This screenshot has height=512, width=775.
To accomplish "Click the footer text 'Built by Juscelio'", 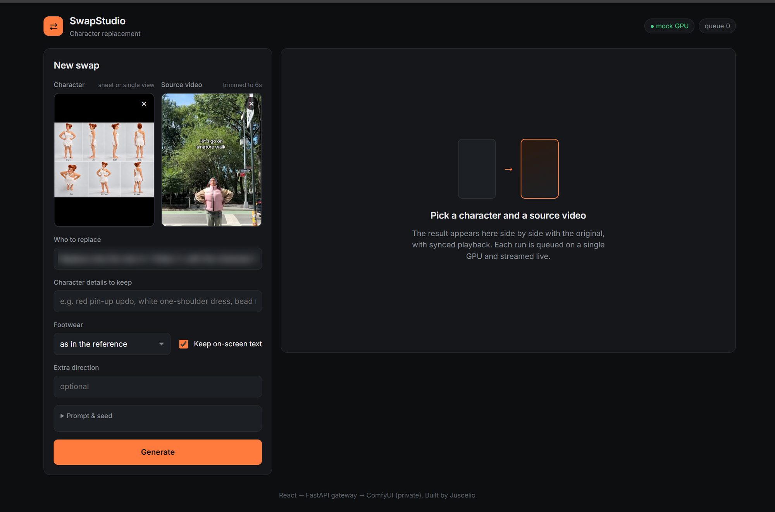I will tap(450, 495).
